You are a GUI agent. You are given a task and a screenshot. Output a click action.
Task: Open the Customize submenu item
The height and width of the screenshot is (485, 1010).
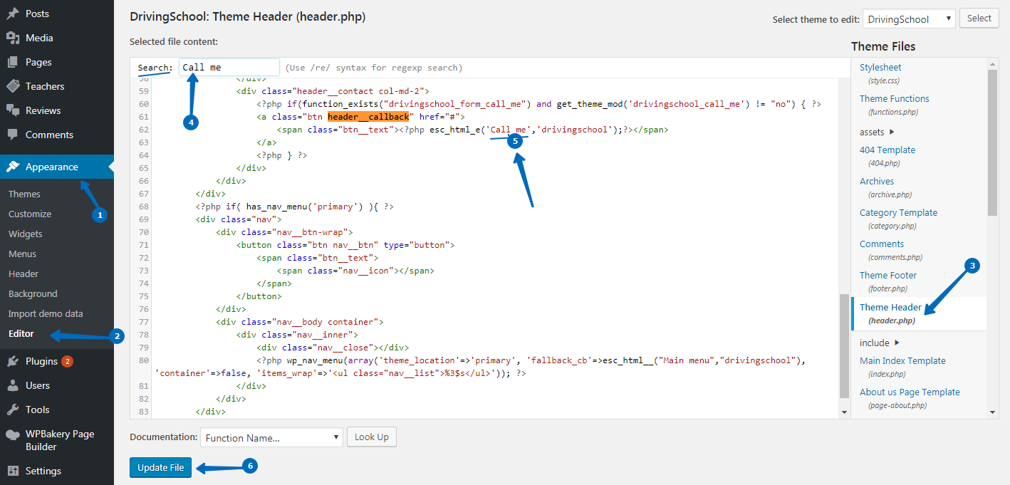coord(30,214)
